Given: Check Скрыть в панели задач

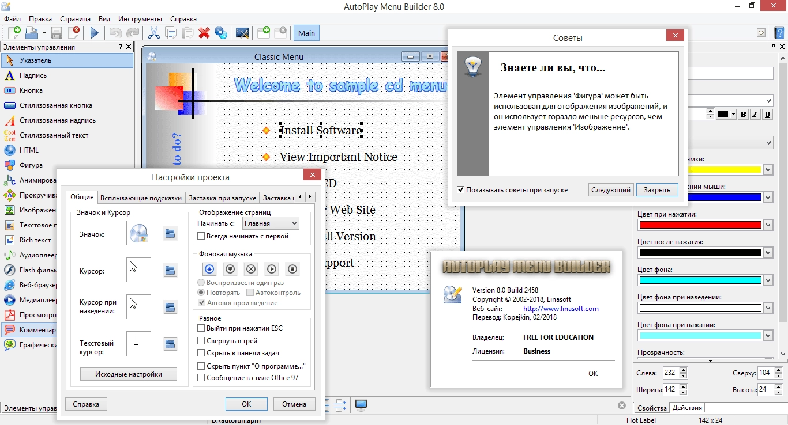Looking at the screenshot, I should (201, 353).
